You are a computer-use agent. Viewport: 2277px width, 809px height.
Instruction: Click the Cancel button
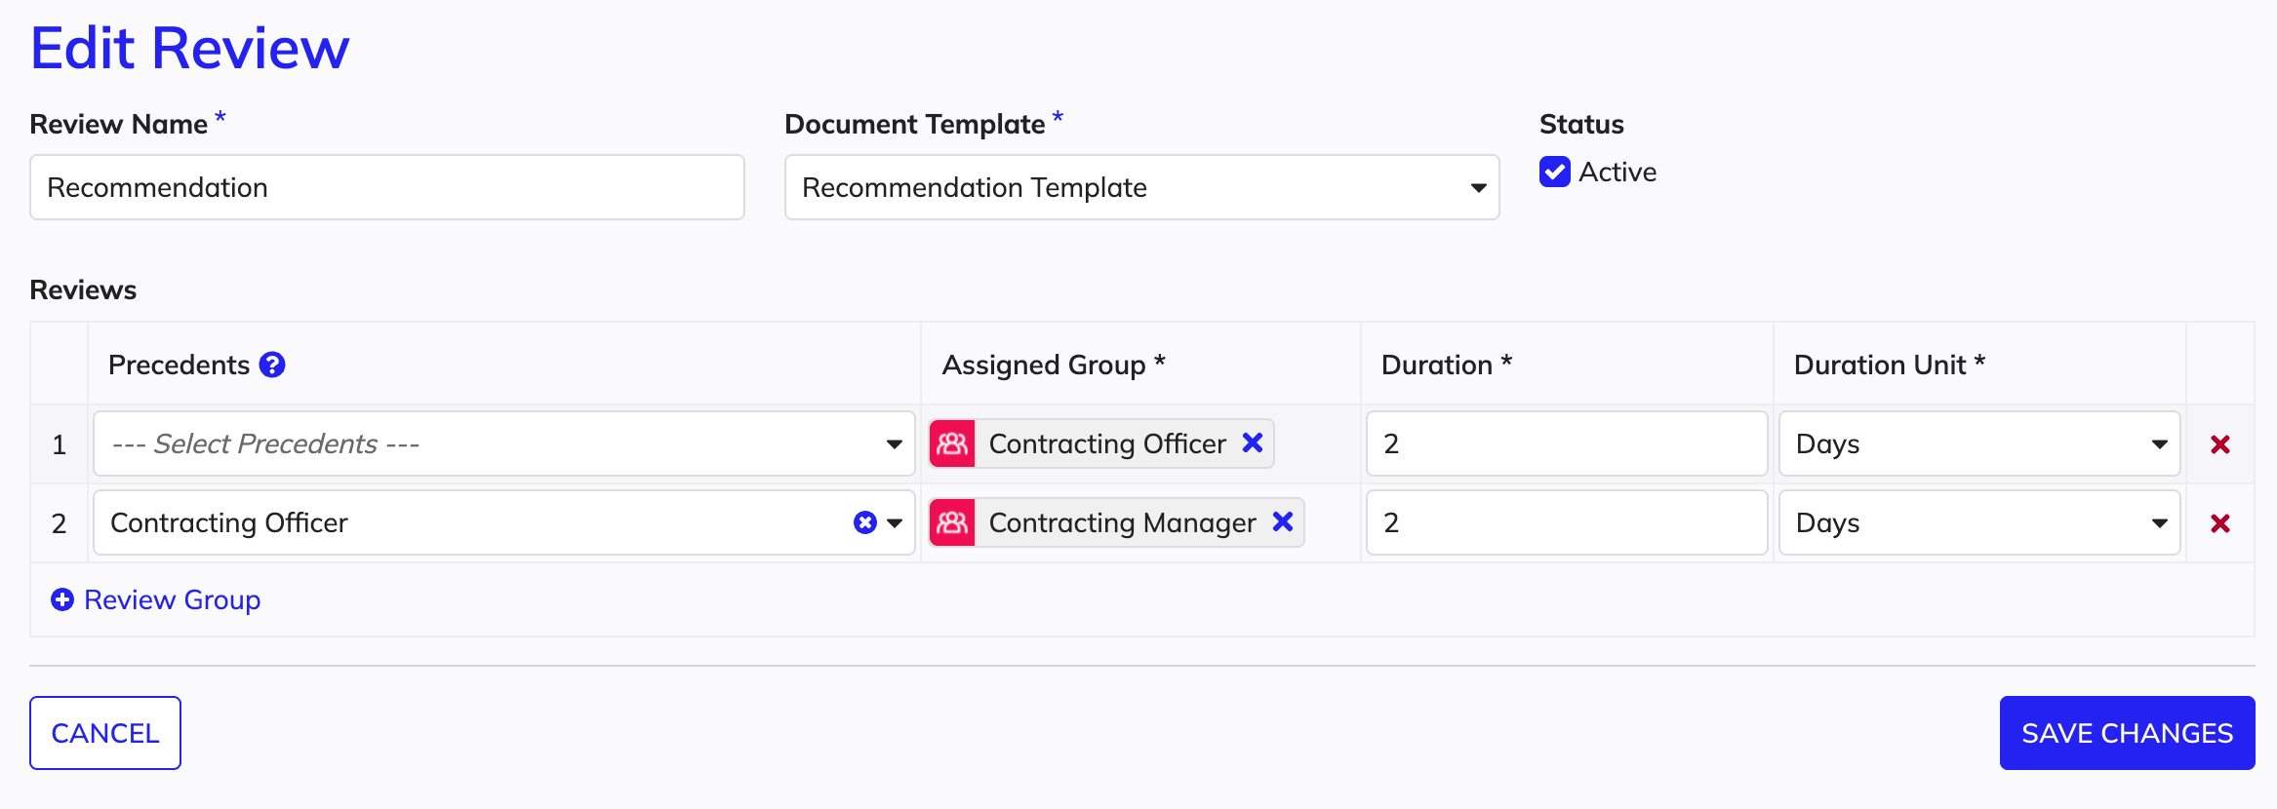point(105,733)
